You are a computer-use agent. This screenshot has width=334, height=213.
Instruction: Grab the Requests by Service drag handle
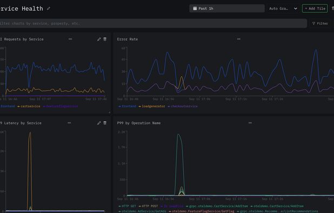pyautogui.click(x=70, y=39)
